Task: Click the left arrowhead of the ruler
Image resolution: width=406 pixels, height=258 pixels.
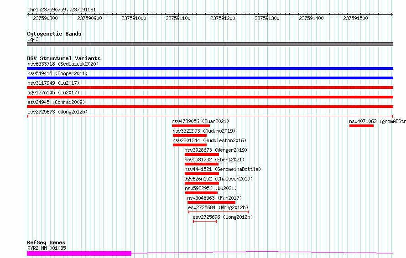Action: pyautogui.click(x=28, y=14)
